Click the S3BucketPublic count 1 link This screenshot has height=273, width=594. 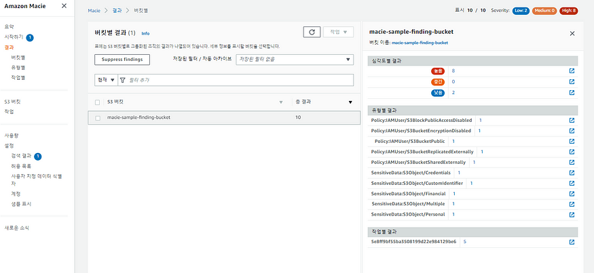[x=453, y=141]
